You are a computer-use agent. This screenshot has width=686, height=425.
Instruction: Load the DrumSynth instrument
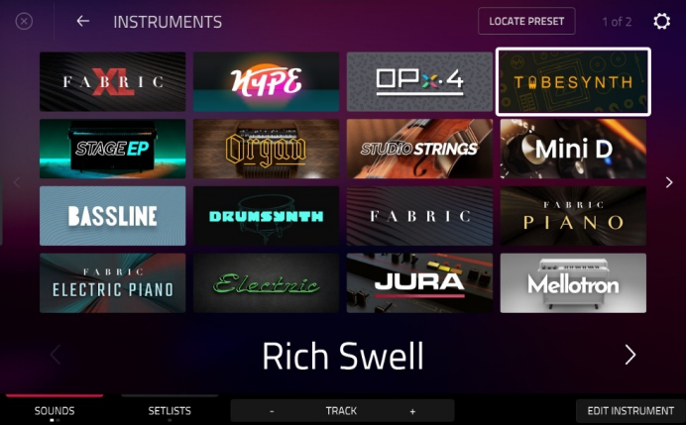pos(266,216)
